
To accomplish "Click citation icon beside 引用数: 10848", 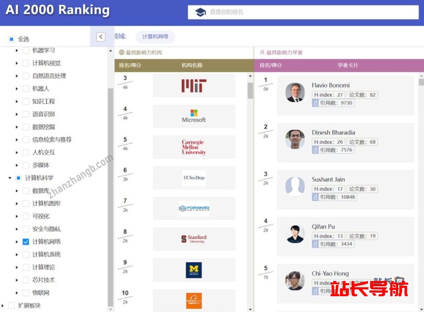I will 316,197.
